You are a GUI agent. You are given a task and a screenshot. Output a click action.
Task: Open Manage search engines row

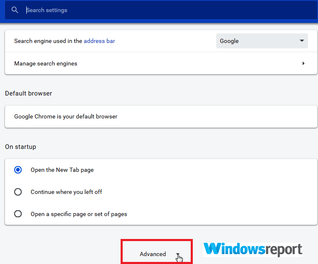pos(161,63)
